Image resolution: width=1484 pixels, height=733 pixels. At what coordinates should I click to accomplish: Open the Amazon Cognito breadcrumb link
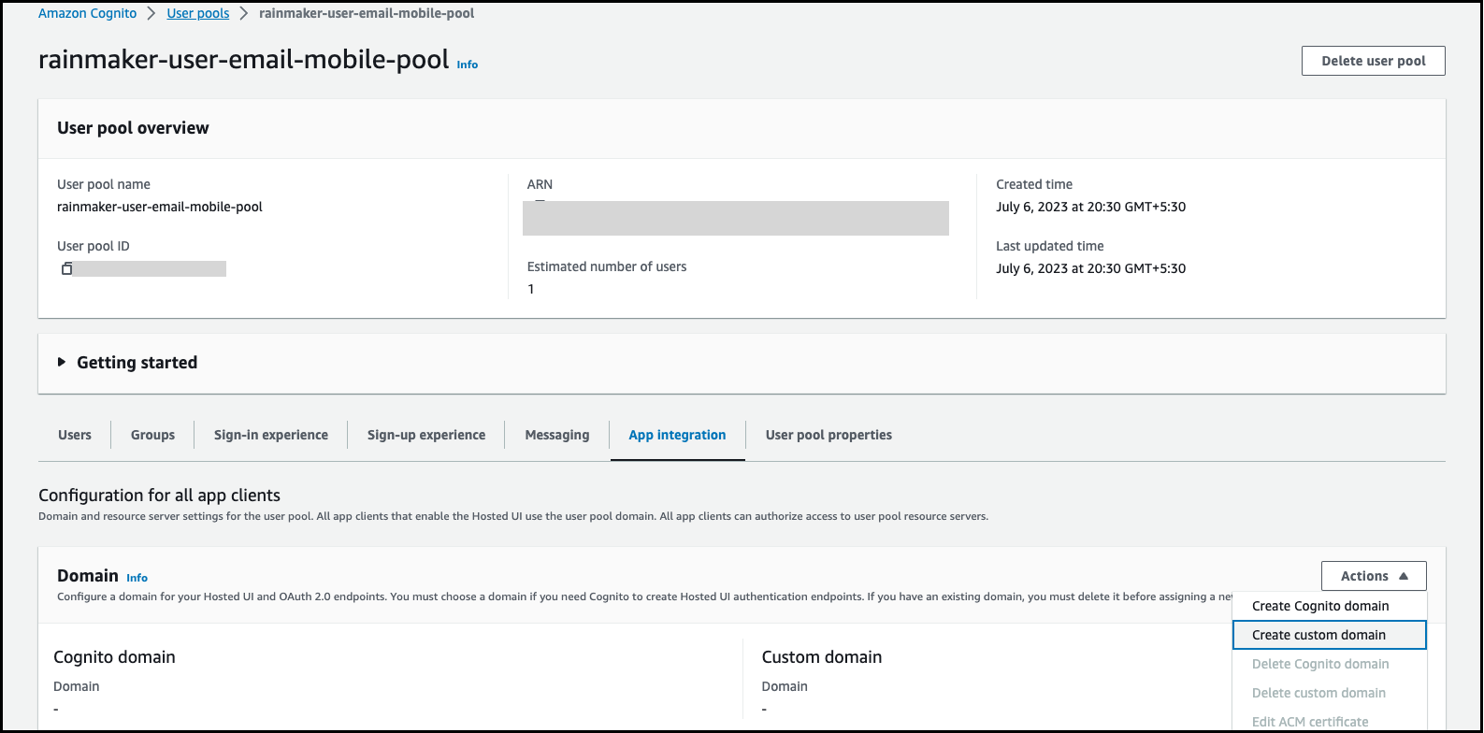pyautogui.click(x=87, y=14)
